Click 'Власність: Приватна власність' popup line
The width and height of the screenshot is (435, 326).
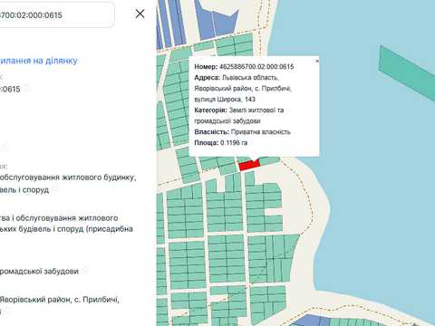tap(242, 132)
